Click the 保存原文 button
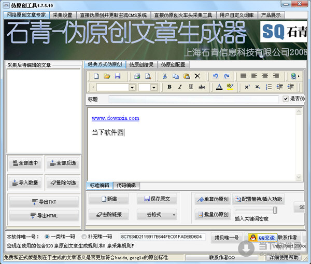 tap(157, 199)
